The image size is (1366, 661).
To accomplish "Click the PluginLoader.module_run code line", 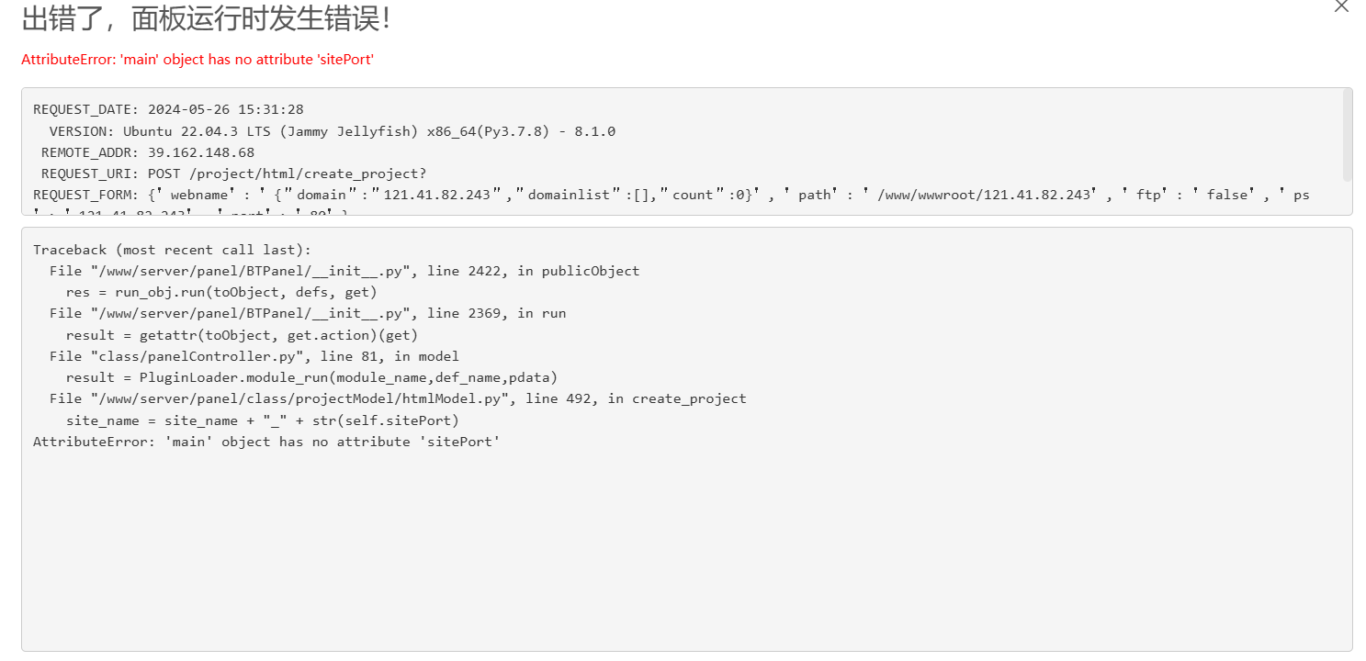I will coord(311,377).
